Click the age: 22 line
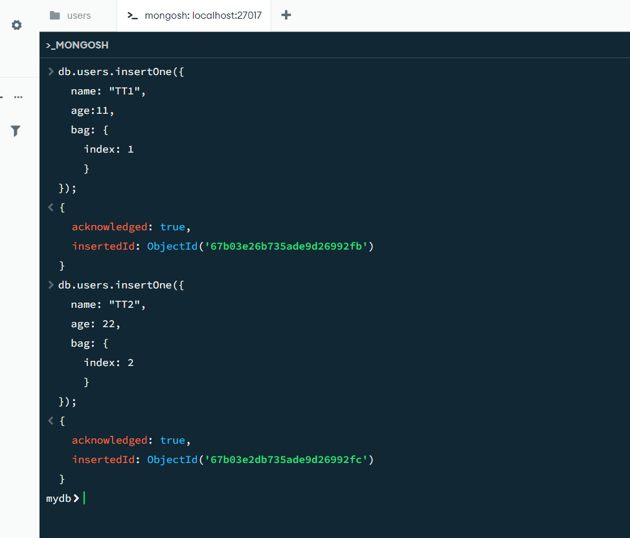Viewport: 630px width, 538px height. pos(96,324)
